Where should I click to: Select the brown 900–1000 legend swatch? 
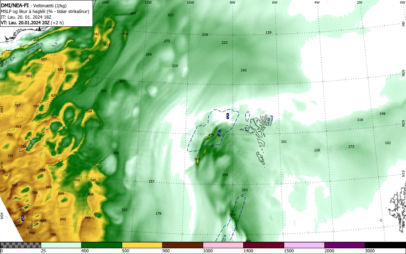coord(183,245)
